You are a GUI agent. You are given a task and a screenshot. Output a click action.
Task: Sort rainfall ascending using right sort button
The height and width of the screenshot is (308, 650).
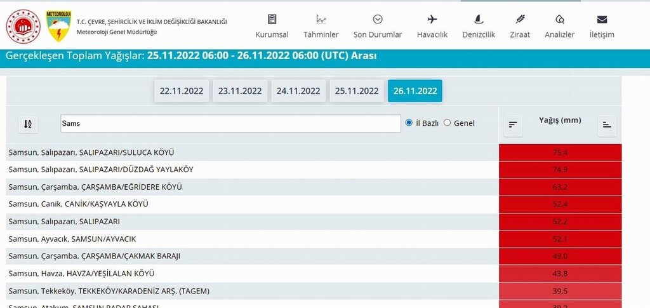(607, 125)
